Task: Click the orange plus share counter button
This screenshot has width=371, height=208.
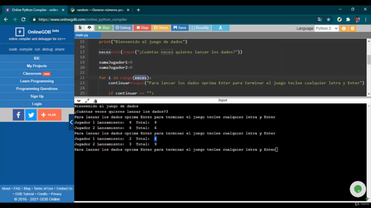Action: [49, 115]
